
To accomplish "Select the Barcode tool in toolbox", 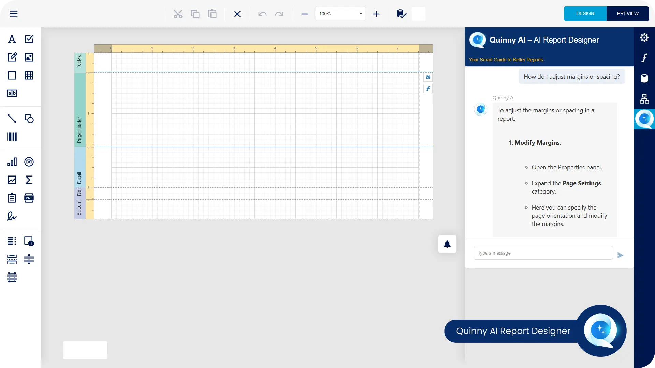I will (12, 137).
